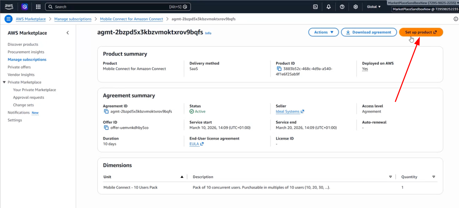Viewport: 459px width, 208px height.
Task: Collapse the Private Marketplace tree section
Action: click(4, 82)
